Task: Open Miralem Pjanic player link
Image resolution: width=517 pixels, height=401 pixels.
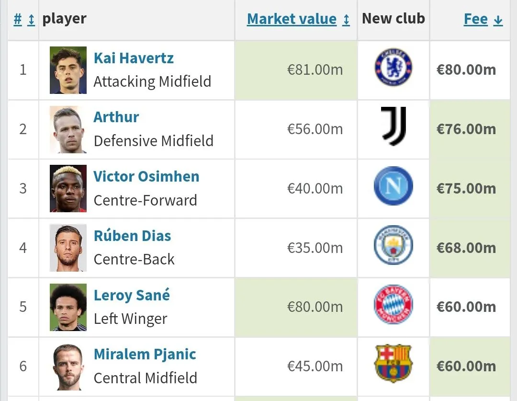Action: tap(145, 355)
